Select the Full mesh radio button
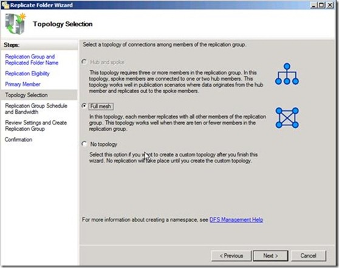The image size is (339, 268). pyautogui.click(x=84, y=106)
